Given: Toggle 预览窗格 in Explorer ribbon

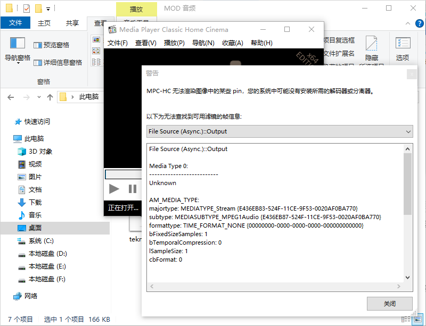Looking at the screenshot, I should 51,45.
